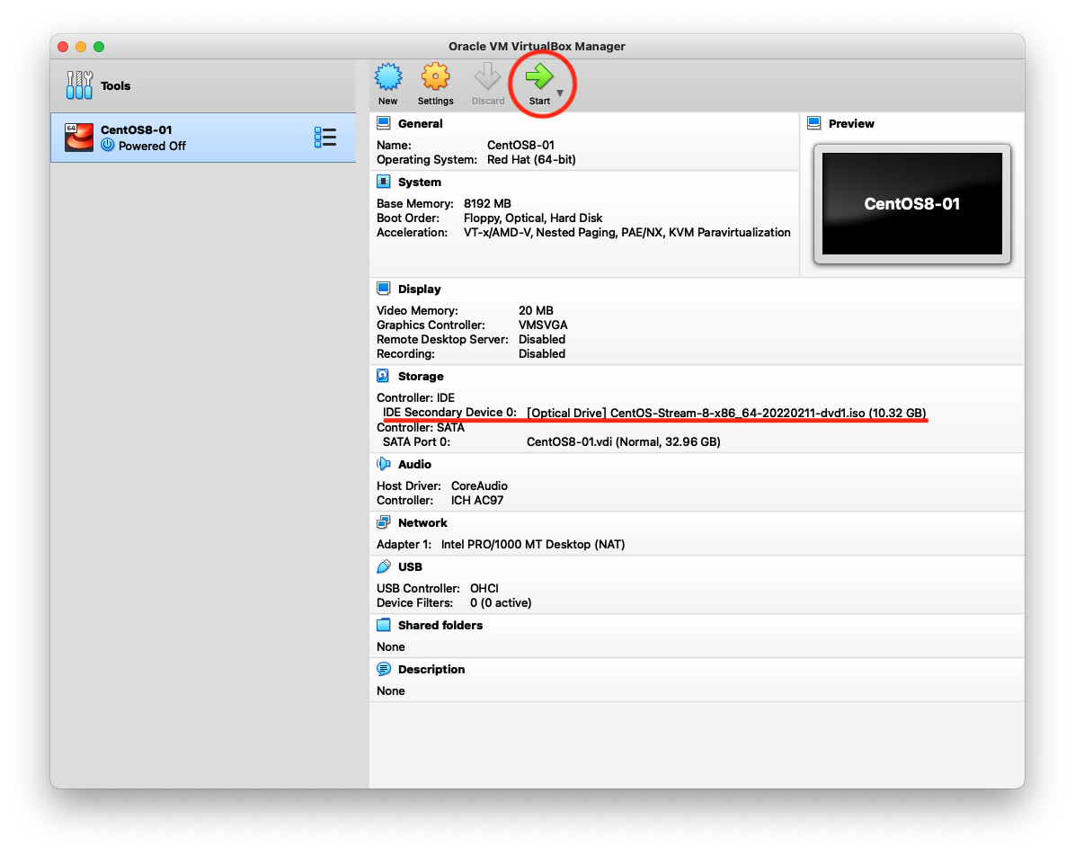Click the System section chip icon
Image resolution: width=1075 pixels, height=855 pixels.
point(384,182)
